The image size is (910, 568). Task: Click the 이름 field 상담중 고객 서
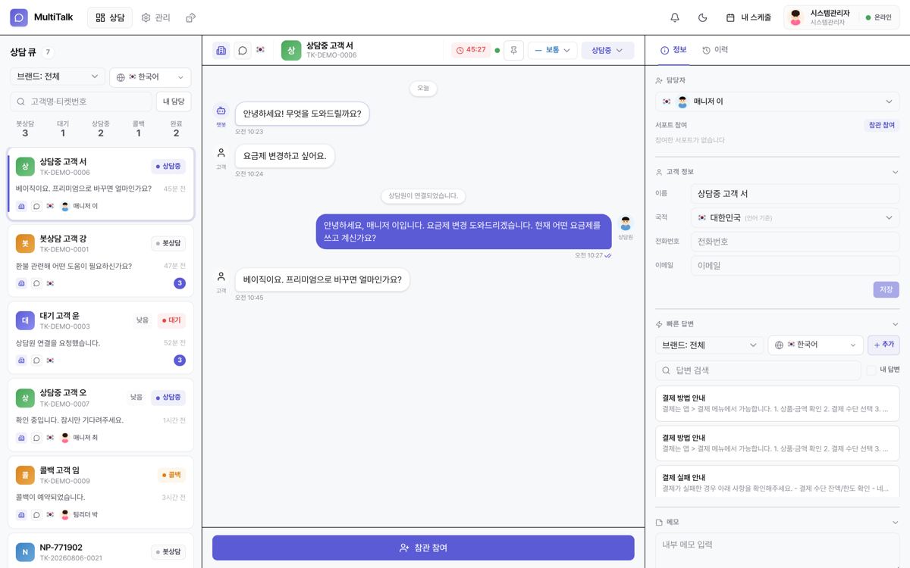pos(795,193)
